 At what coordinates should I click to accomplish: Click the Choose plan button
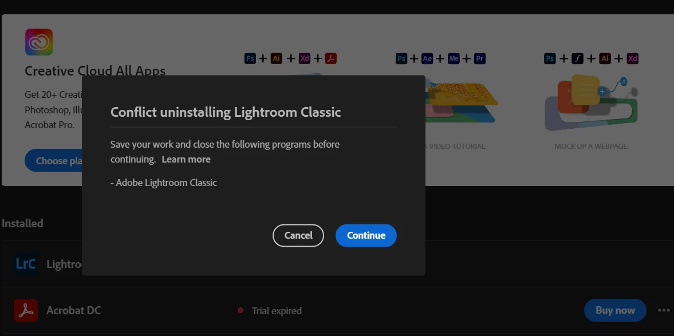(x=54, y=161)
